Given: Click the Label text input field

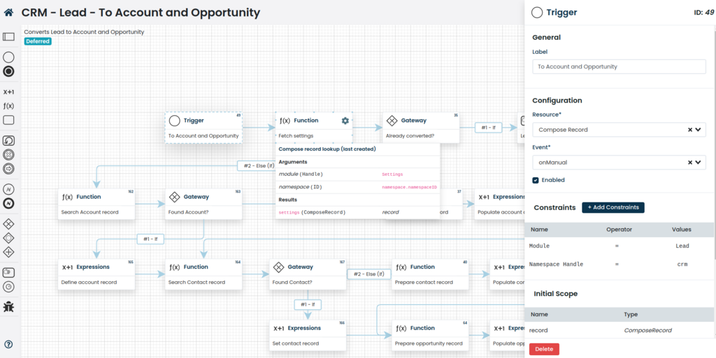Looking at the screenshot, I should 619,67.
